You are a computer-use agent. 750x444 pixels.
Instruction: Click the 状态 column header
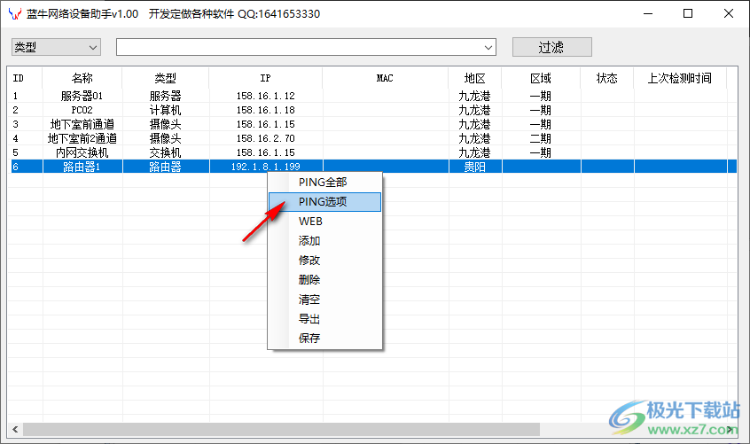click(x=607, y=78)
